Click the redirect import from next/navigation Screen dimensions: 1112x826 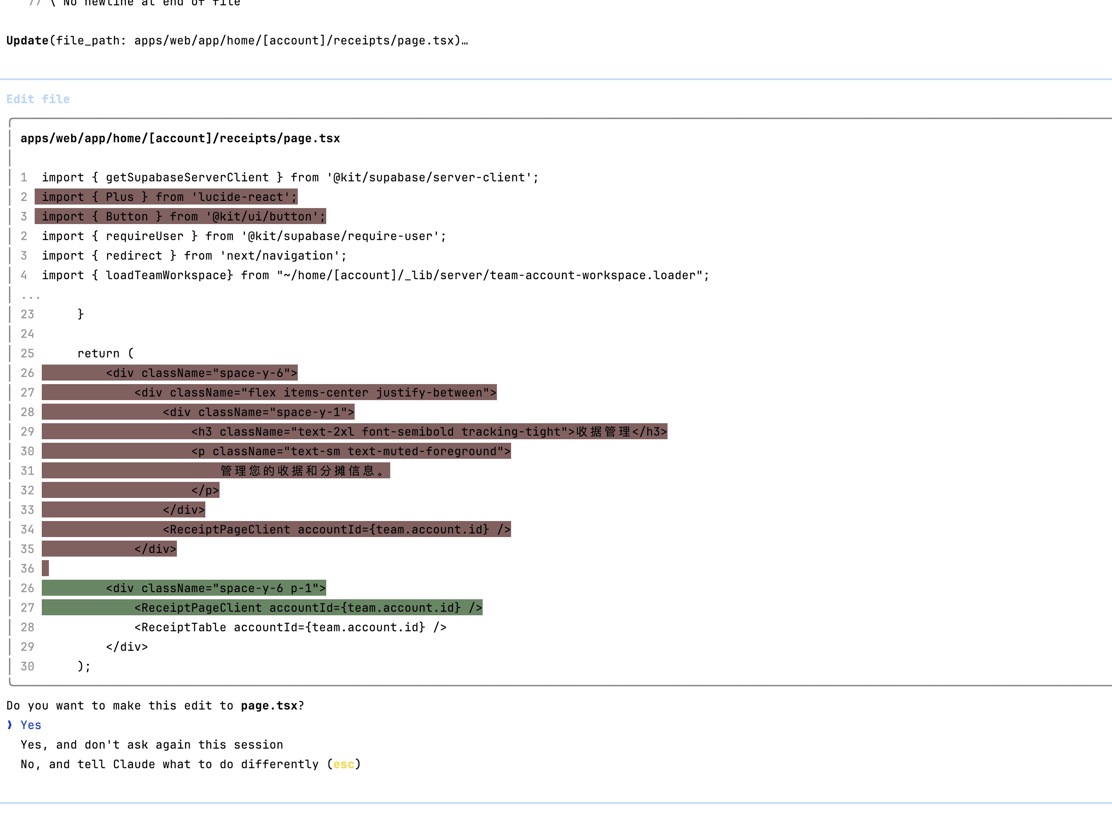(x=194, y=256)
